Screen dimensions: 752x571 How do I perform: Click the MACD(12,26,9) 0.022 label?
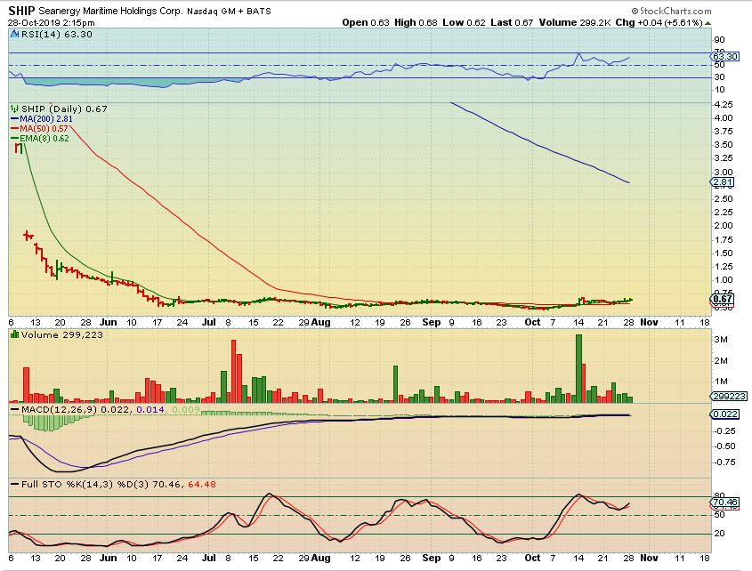point(76,409)
